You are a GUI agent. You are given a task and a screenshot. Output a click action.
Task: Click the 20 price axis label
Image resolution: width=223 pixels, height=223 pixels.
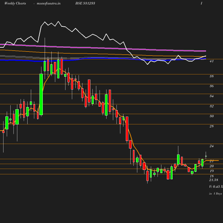point(211,166)
